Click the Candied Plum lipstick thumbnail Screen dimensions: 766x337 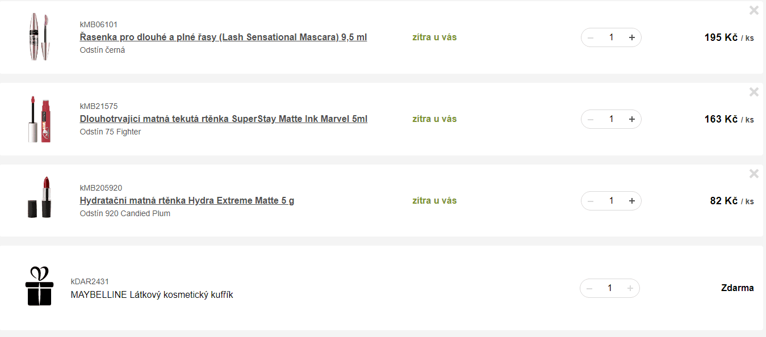[x=39, y=197]
